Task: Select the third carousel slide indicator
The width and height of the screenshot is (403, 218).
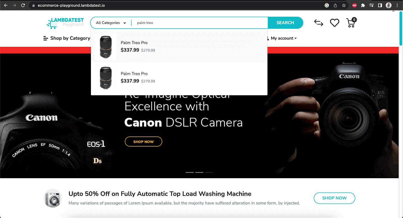Action: tap(209, 172)
